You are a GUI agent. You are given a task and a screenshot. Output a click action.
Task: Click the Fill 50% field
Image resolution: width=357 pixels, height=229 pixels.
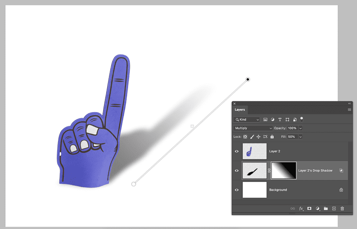(293, 137)
